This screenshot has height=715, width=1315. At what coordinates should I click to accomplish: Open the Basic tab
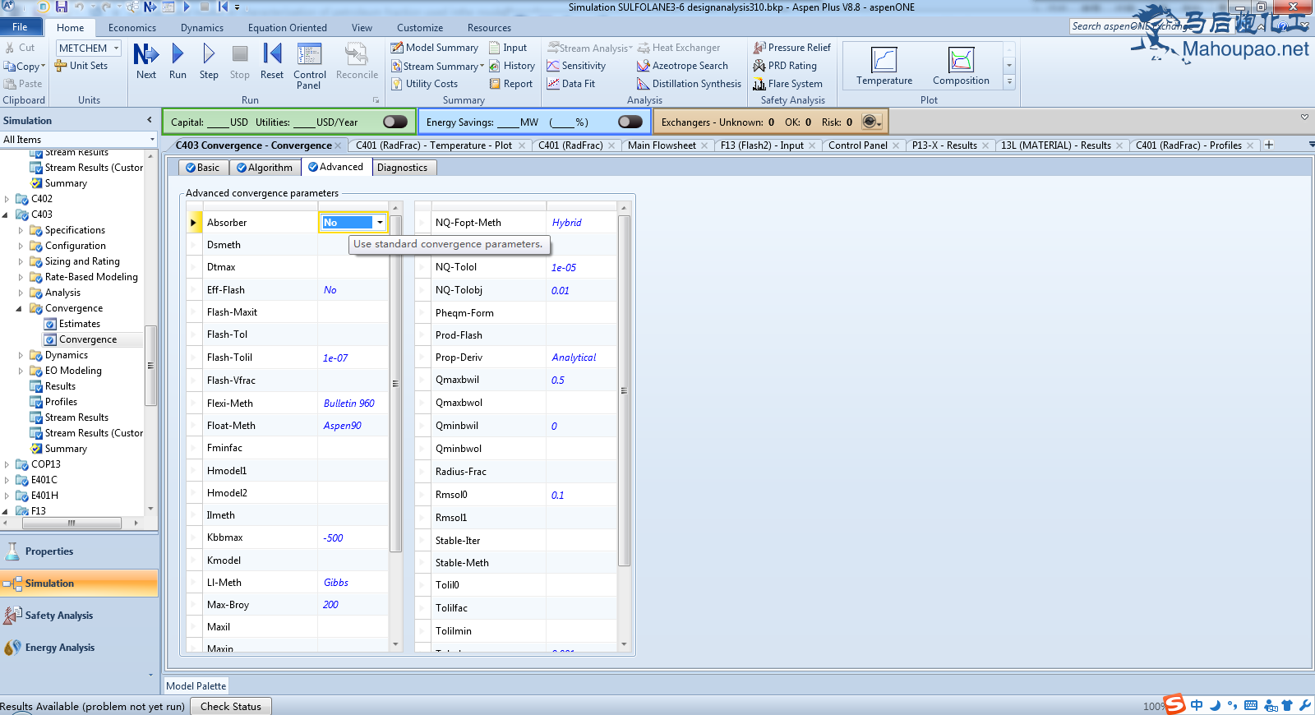pyautogui.click(x=202, y=168)
